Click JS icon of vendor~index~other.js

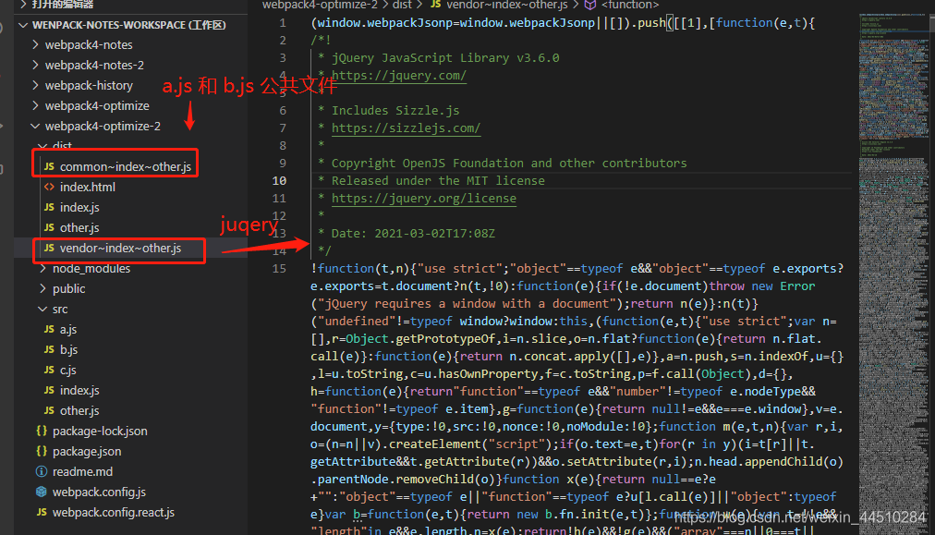point(50,248)
